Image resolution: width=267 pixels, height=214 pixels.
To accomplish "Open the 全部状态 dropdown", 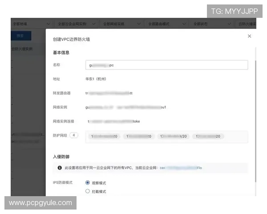I will tap(212, 24).
